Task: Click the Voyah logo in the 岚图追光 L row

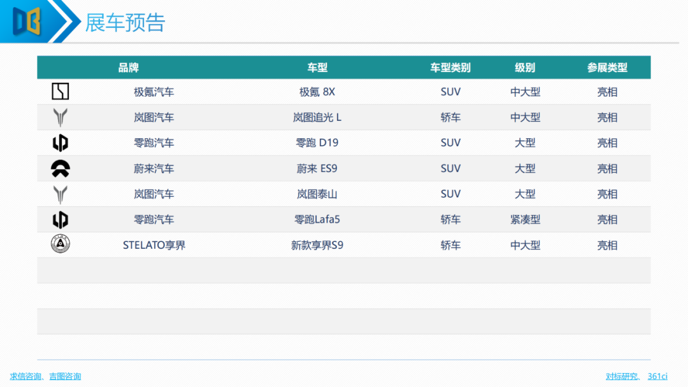Action: (60, 117)
